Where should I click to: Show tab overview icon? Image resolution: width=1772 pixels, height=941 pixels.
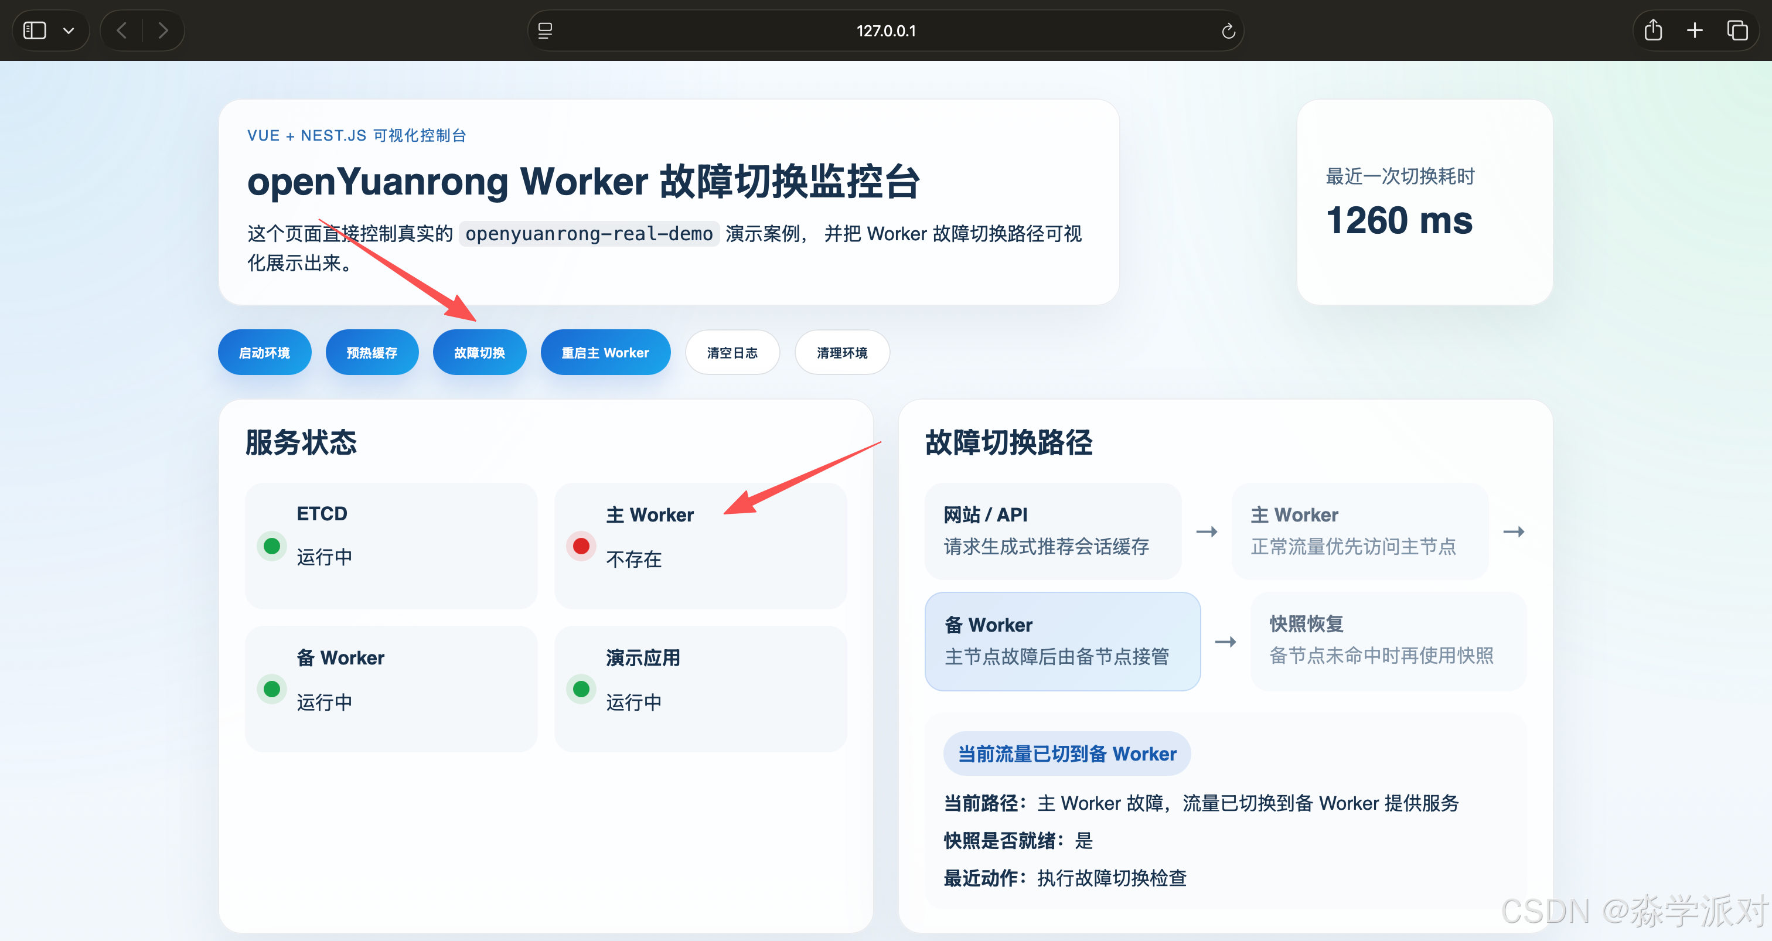pyautogui.click(x=1737, y=30)
